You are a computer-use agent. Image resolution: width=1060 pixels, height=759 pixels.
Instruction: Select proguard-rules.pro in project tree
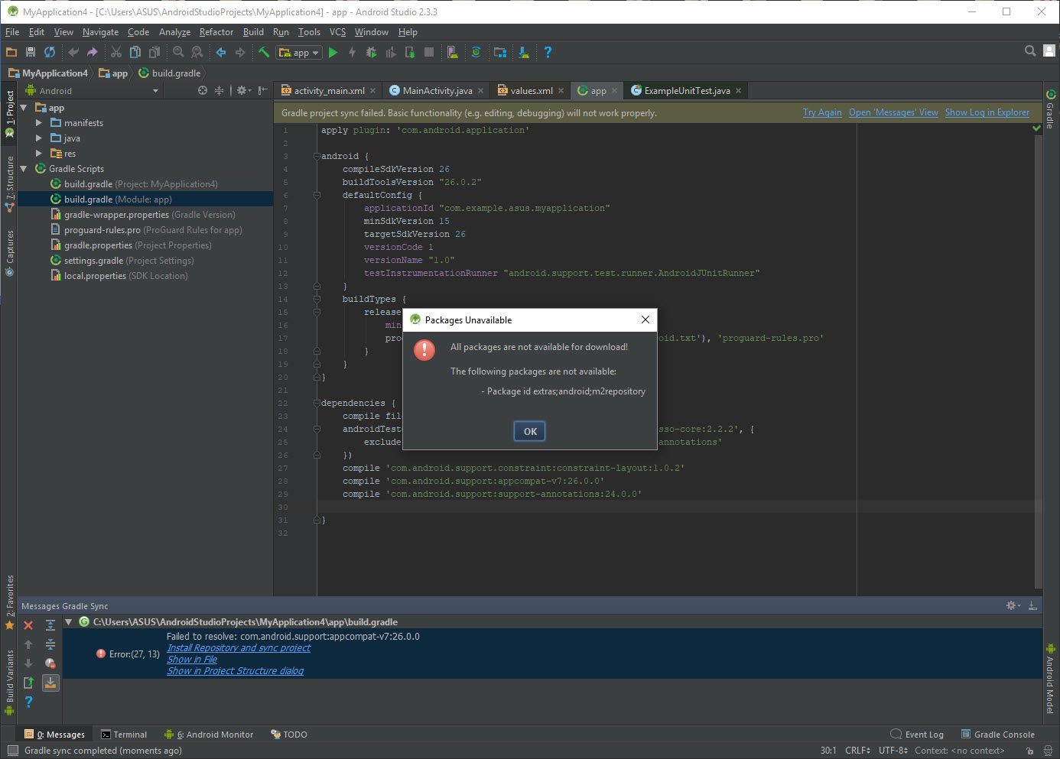pyautogui.click(x=145, y=230)
